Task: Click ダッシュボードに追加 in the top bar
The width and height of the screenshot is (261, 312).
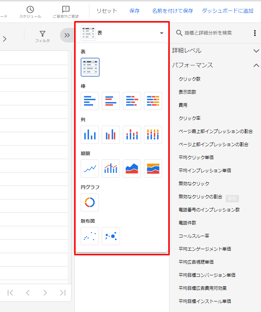Action: [x=228, y=11]
